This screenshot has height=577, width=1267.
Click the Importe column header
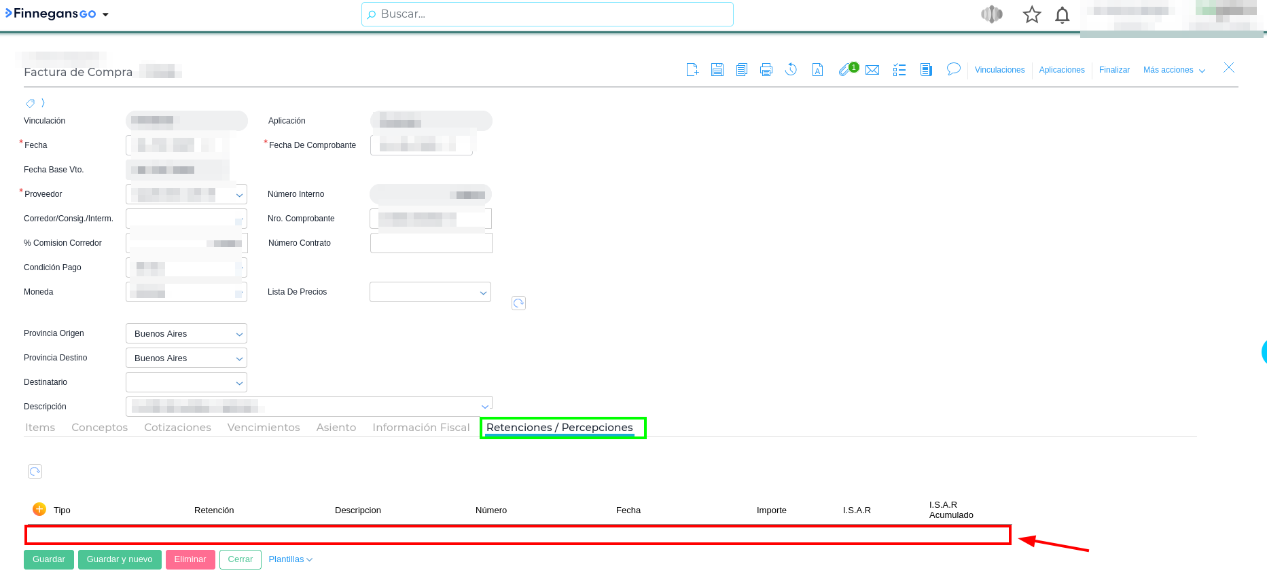(772, 510)
